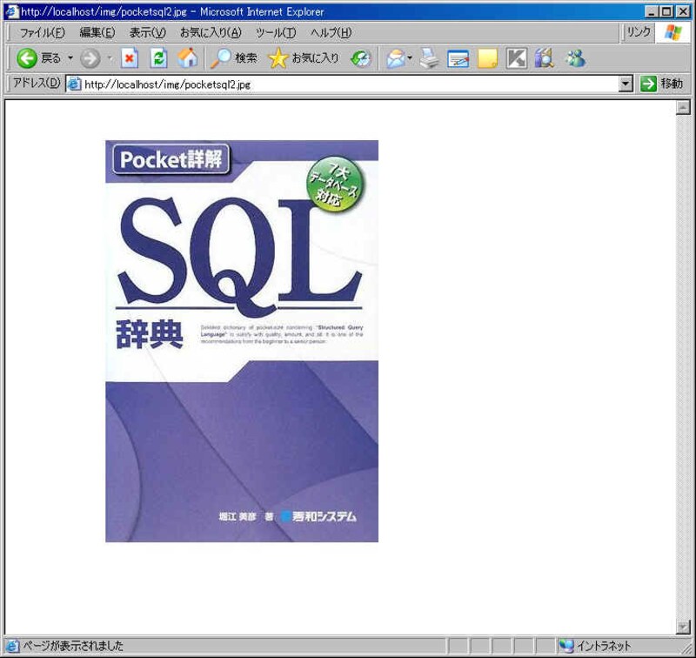Click the Back (戻る) button
Screen dimensions: 696x658
(x=38, y=58)
